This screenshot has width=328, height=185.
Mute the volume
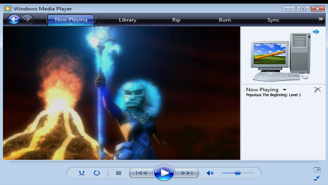click(x=210, y=173)
